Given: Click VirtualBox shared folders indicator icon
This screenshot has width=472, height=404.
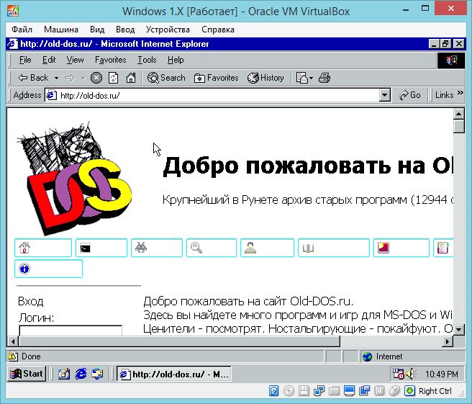Looking at the screenshot, I should [x=334, y=391].
